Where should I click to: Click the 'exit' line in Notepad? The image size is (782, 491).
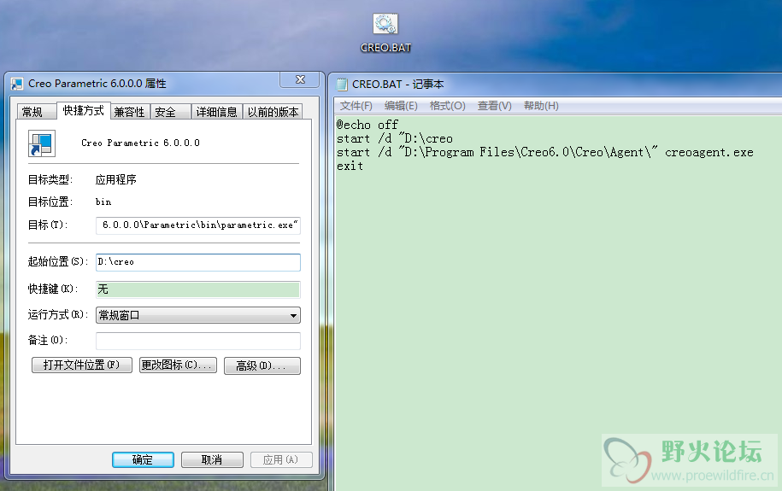tap(350, 166)
